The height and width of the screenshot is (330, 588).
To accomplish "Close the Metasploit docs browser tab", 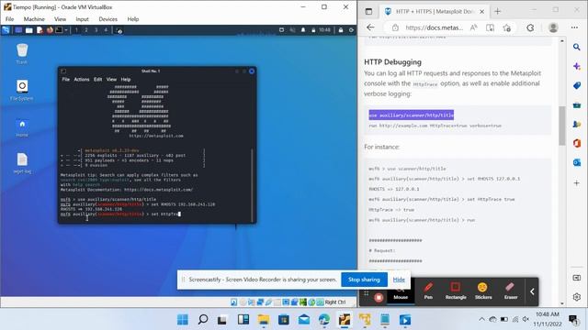I will (x=481, y=12).
